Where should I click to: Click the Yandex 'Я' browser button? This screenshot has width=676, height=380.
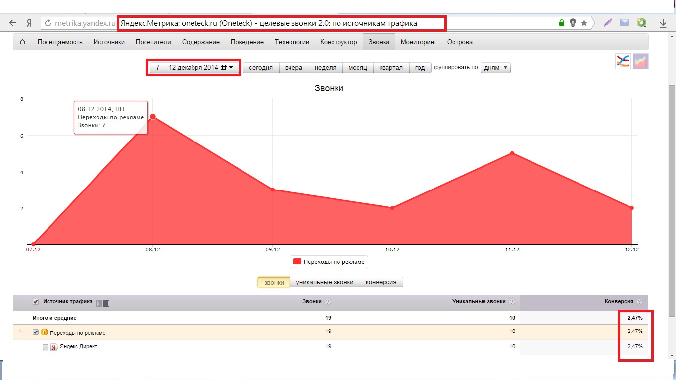tap(29, 23)
